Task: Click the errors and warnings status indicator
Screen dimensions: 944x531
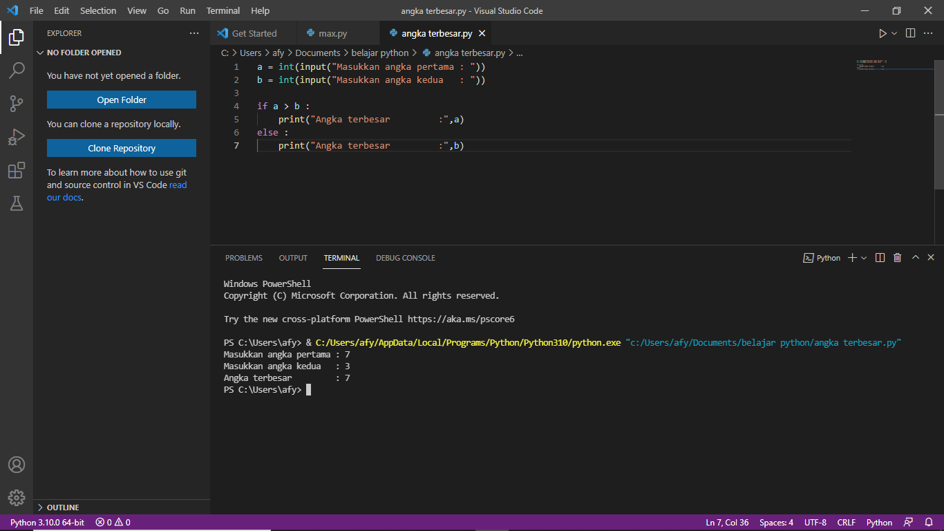Action: click(x=113, y=523)
